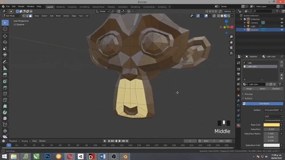Switch to material preview shading

[225, 16]
